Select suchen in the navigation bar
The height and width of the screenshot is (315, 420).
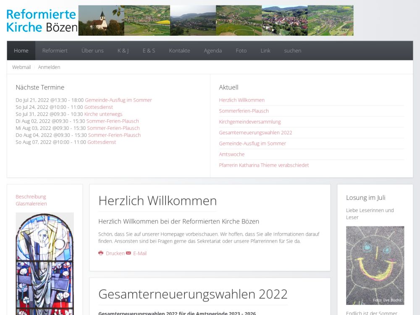tap(292, 50)
